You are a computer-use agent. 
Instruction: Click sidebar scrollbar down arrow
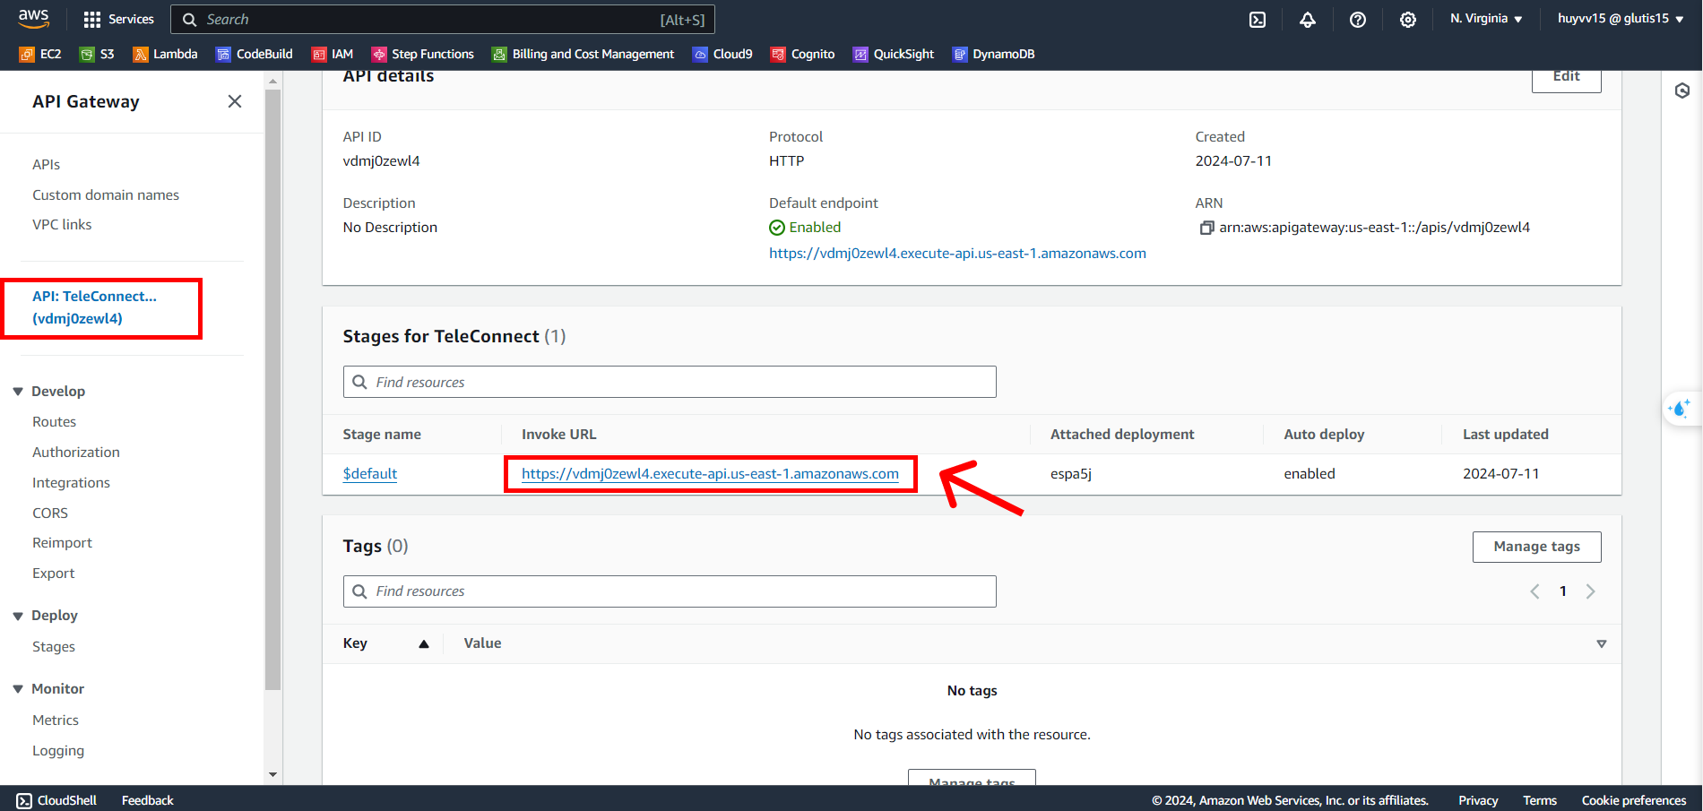tap(272, 774)
